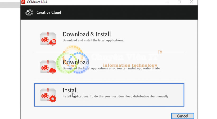Click the Cancel button
The height and width of the screenshot is (119, 217).
pos(183,116)
